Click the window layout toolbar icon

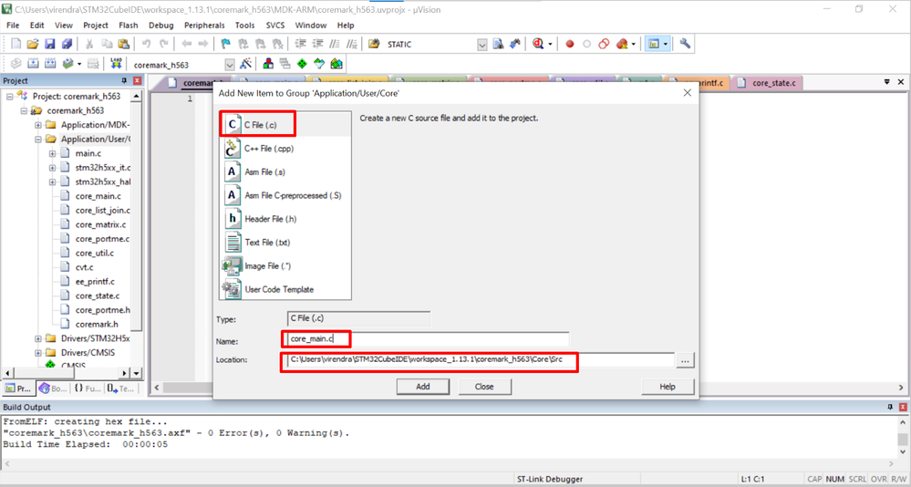pyautogui.click(x=654, y=44)
